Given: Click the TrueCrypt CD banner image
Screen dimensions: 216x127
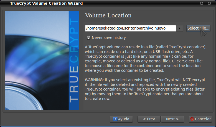Looking at the screenshot, I should pyautogui.click(x=42, y=60).
